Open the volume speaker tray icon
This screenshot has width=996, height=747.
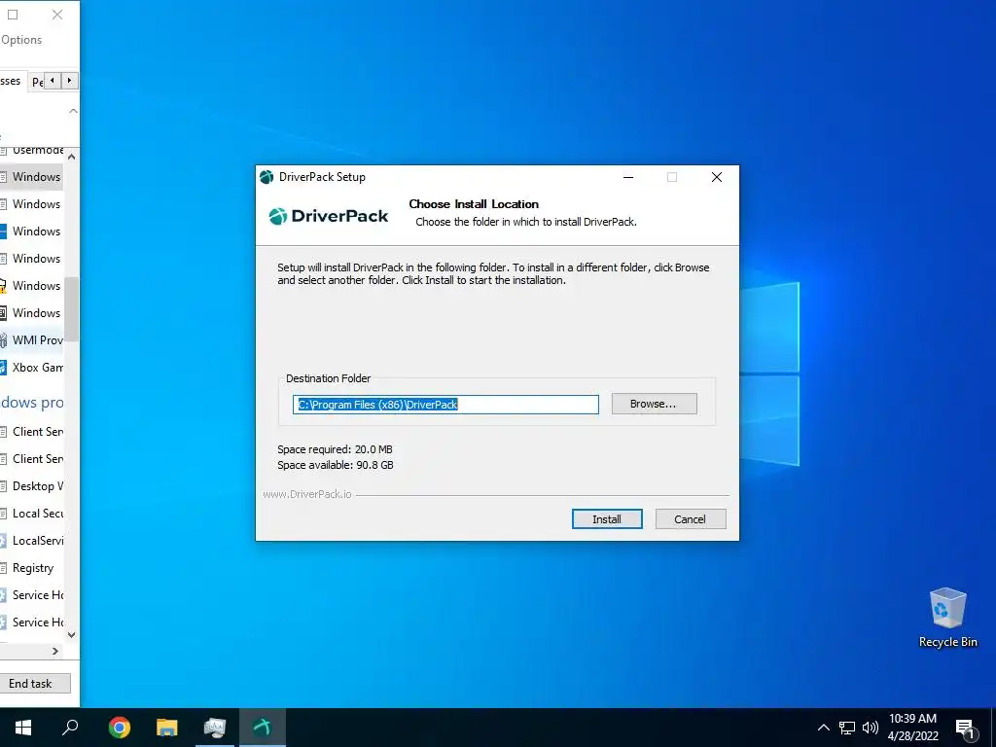coord(871,728)
